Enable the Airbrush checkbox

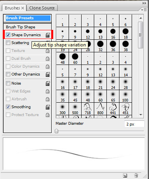coord(8,99)
